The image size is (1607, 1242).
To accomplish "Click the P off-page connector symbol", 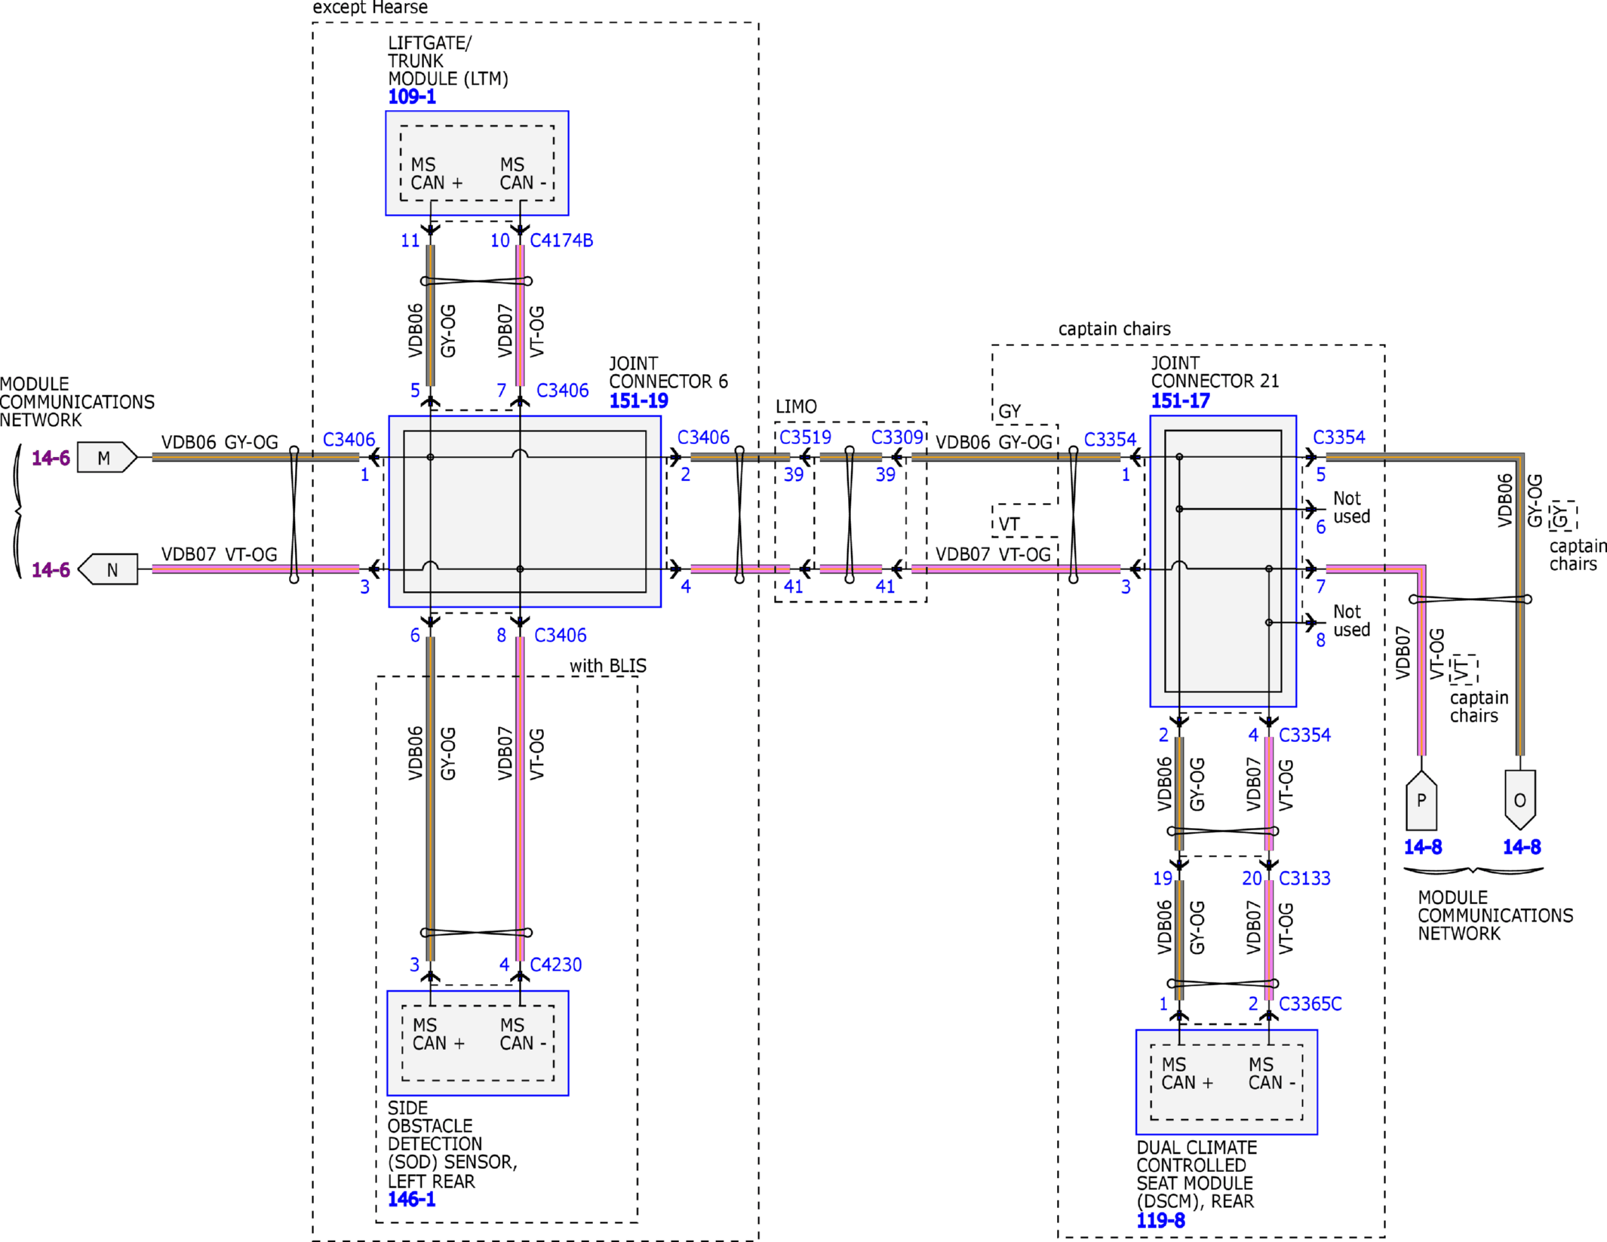I will point(1421,800).
